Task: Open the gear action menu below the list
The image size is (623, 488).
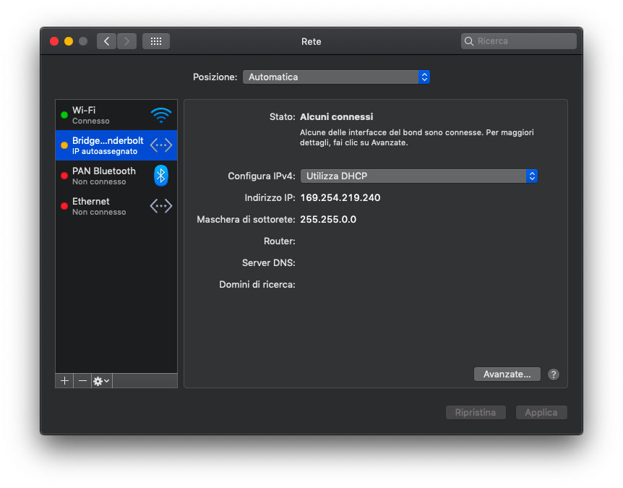Action: 101,381
